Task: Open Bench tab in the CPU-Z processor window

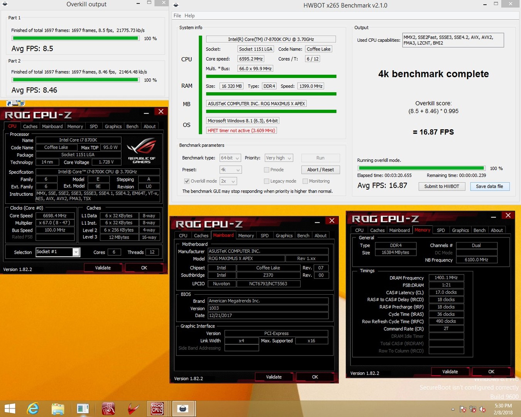Action: click(x=132, y=126)
